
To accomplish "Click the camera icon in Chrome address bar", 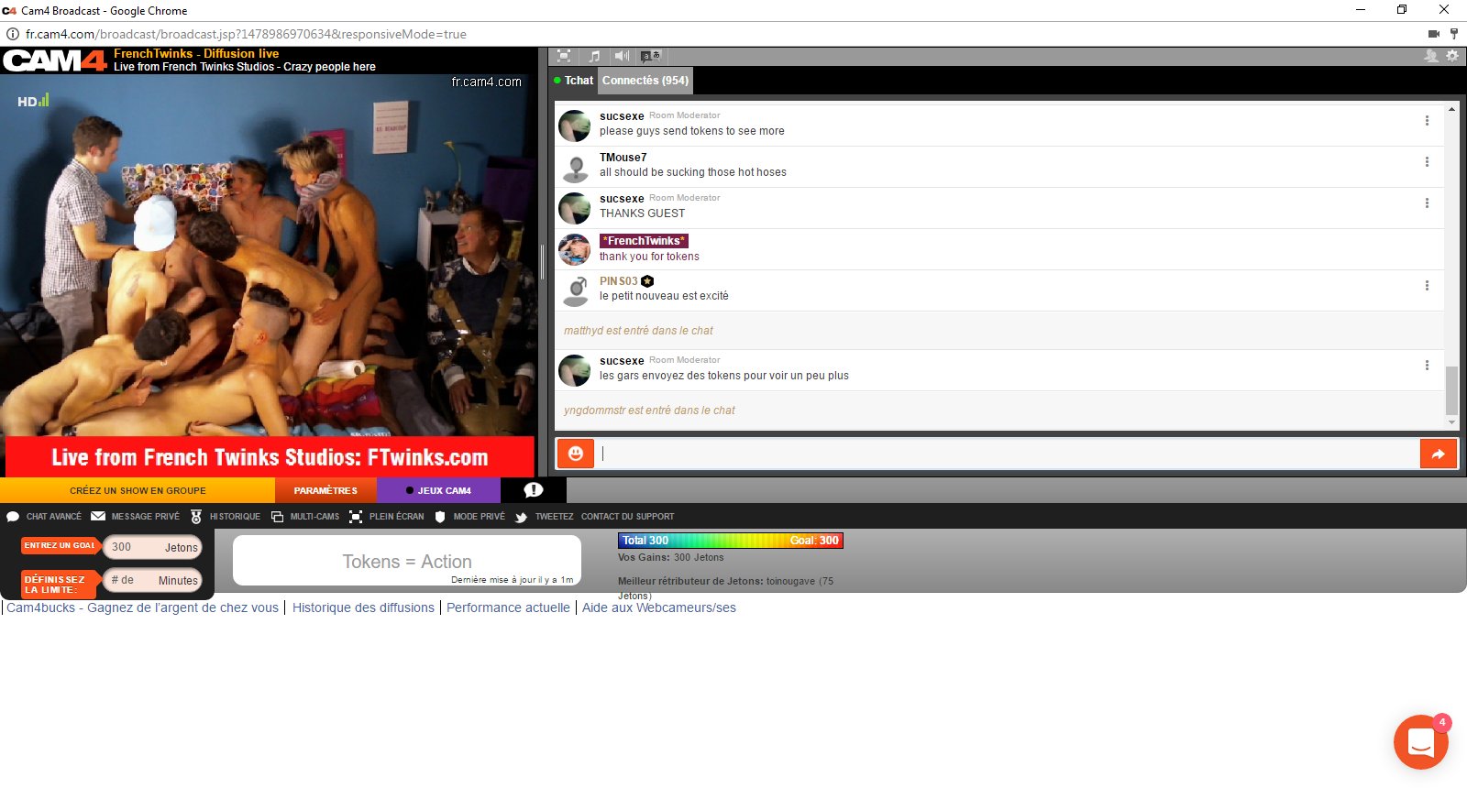I will [x=1434, y=34].
